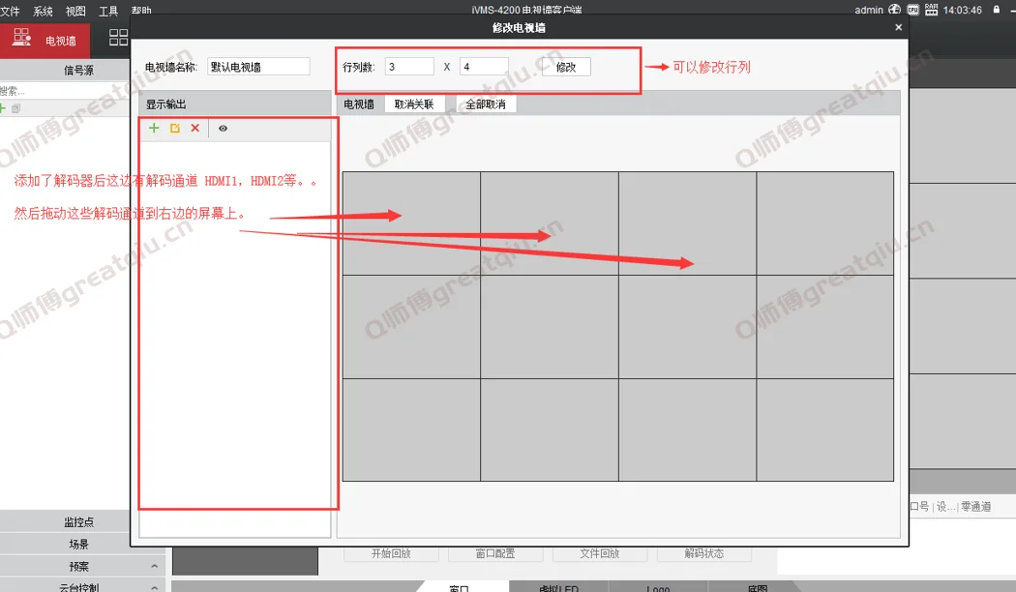The height and width of the screenshot is (592, 1016).
Task: Click the lock icon in title bar
Action: coord(994,10)
